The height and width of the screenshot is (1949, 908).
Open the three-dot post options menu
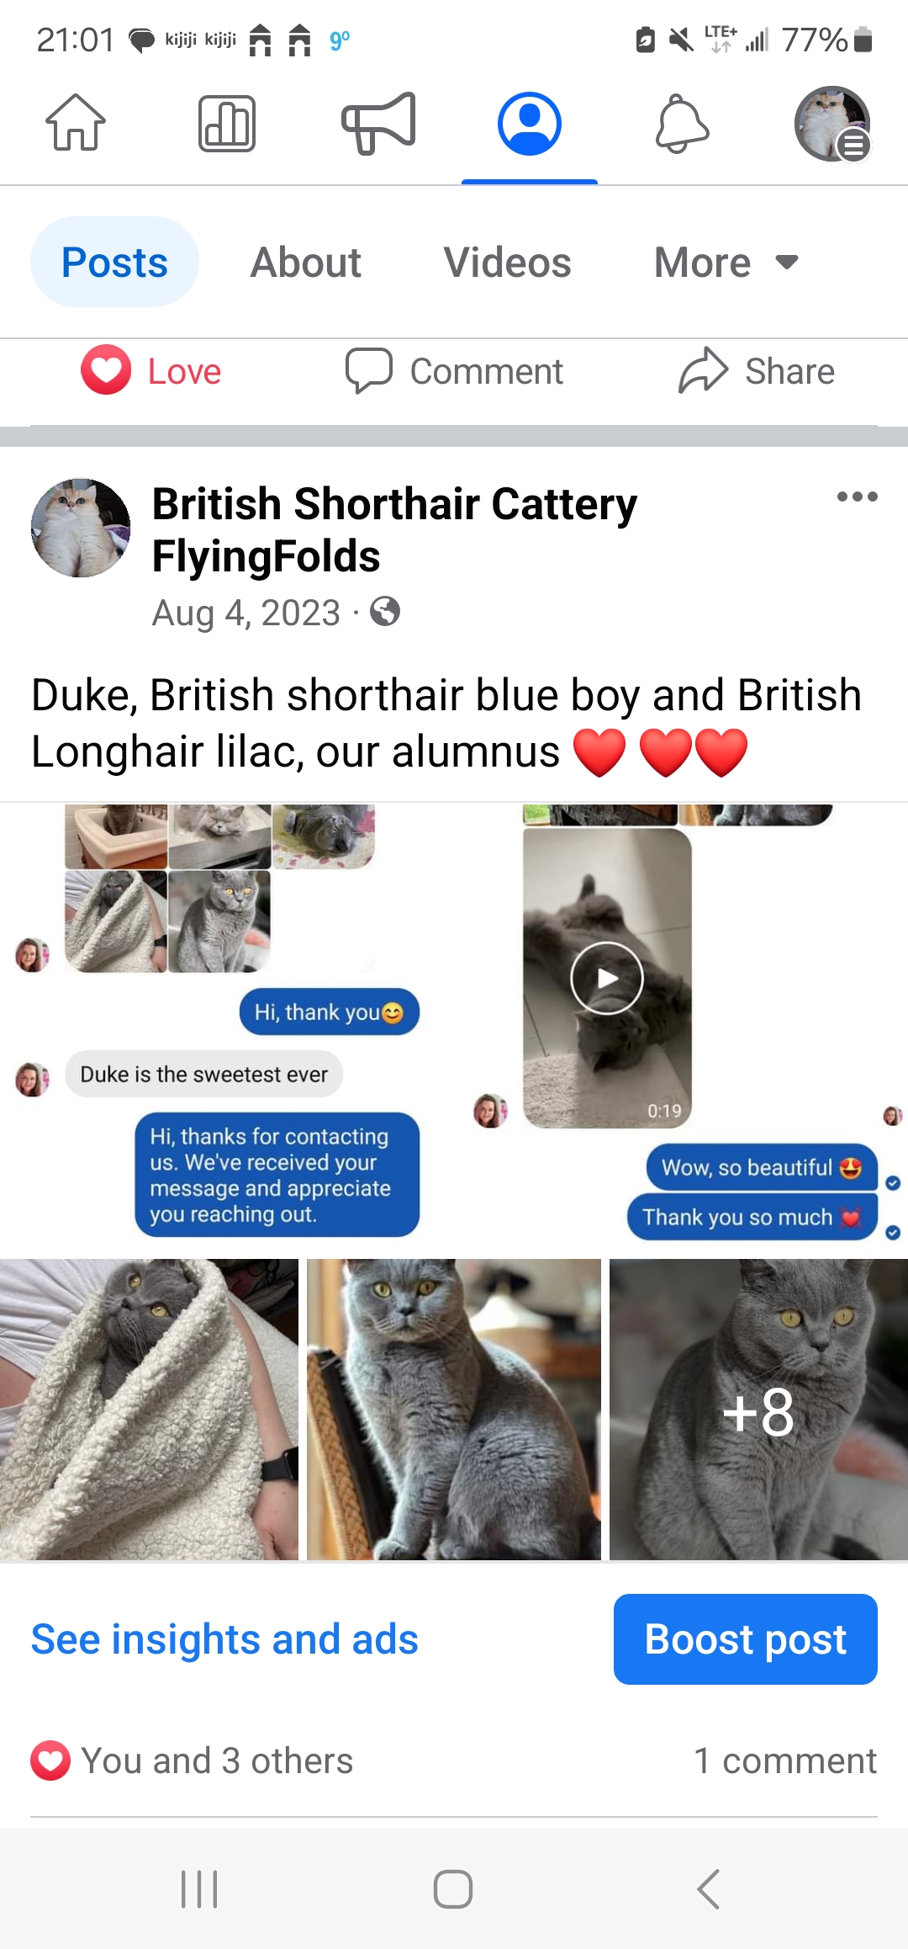coord(857,497)
